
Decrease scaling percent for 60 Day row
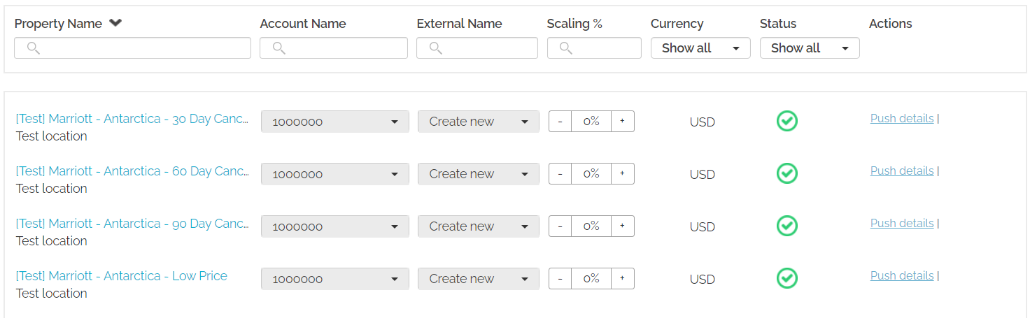click(x=560, y=173)
